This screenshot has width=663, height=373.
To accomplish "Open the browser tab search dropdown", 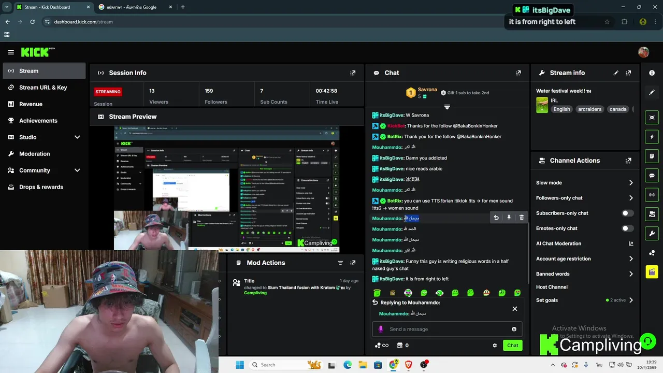I will point(7,7).
